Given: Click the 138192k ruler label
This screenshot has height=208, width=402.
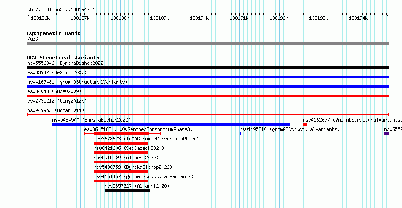Looking at the screenshot, I should pyautogui.click(x=279, y=18).
